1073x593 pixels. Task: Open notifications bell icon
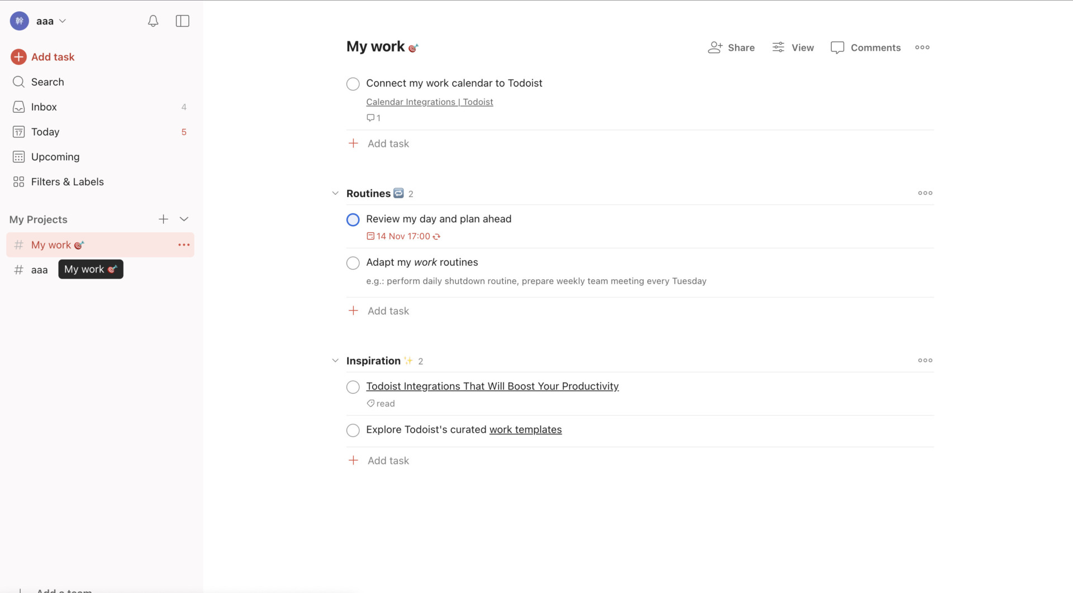pyautogui.click(x=153, y=21)
